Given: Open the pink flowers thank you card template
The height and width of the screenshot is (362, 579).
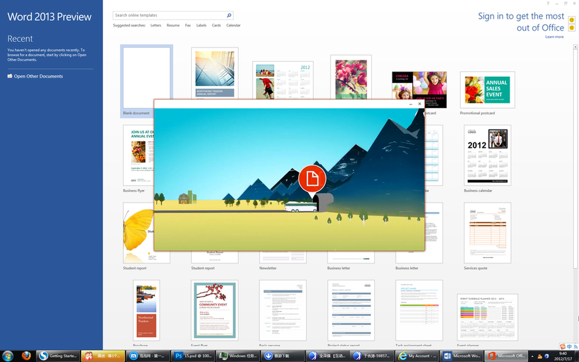Looking at the screenshot, I should pyautogui.click(x=351, y=77).
